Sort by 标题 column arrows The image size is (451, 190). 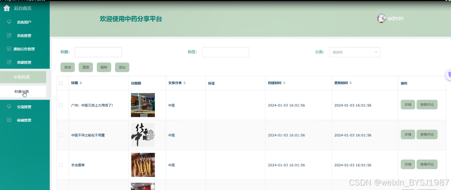pyautogui.click(x=81, y=83)
